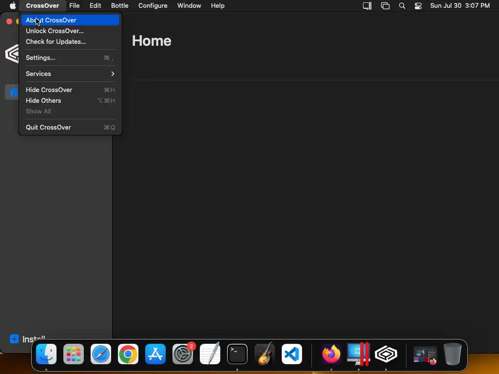Open the recent screenshots stack in Dock

point(425,355)
